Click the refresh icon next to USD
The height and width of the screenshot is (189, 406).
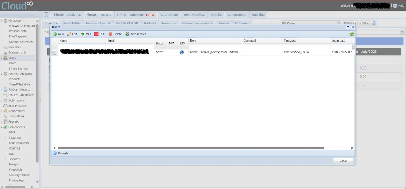[374, 23]
